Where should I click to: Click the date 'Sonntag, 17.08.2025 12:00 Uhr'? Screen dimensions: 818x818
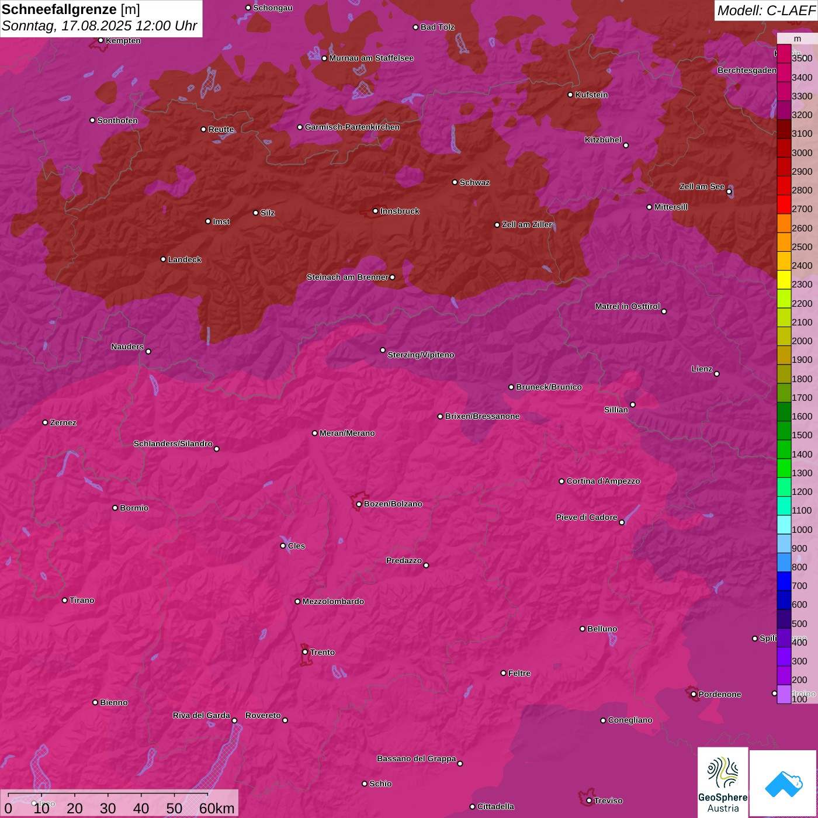99,26
